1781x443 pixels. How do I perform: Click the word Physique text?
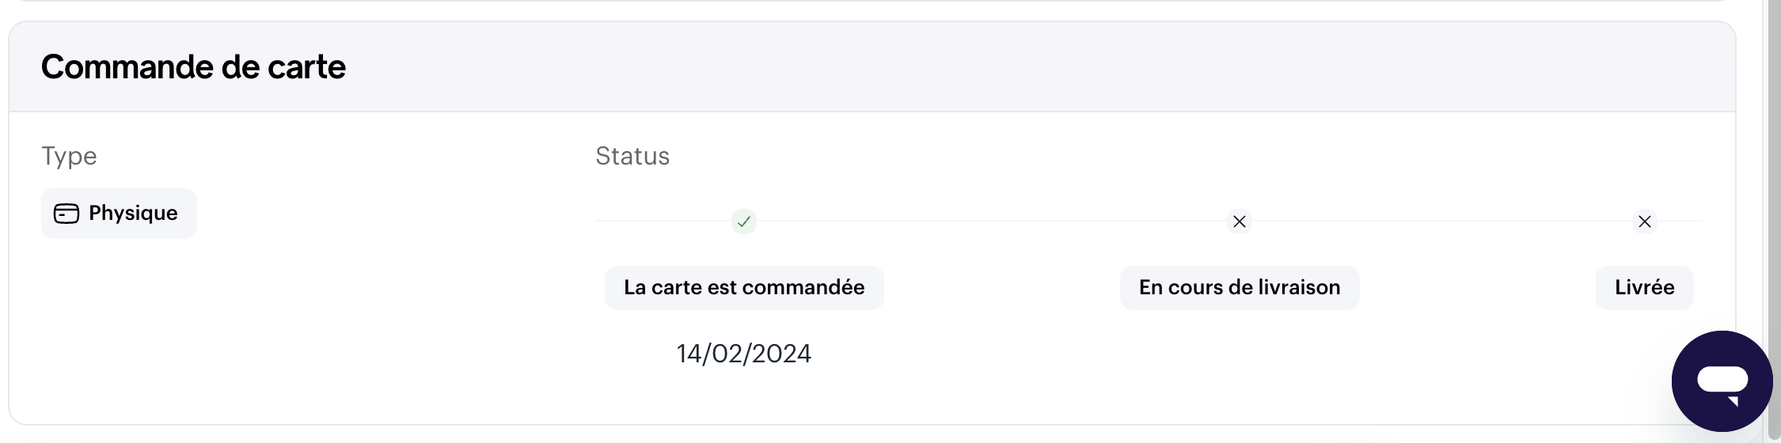[x=133, y=214]
